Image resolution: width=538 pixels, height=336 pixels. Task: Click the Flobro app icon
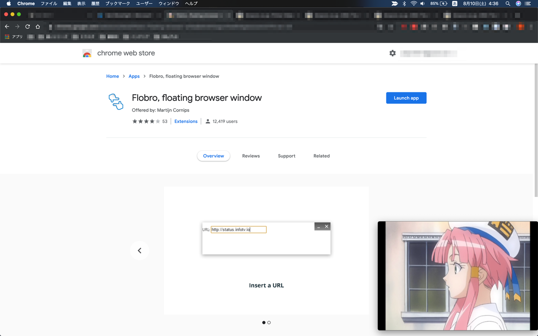pyautogui.click(x=116, y=102)
